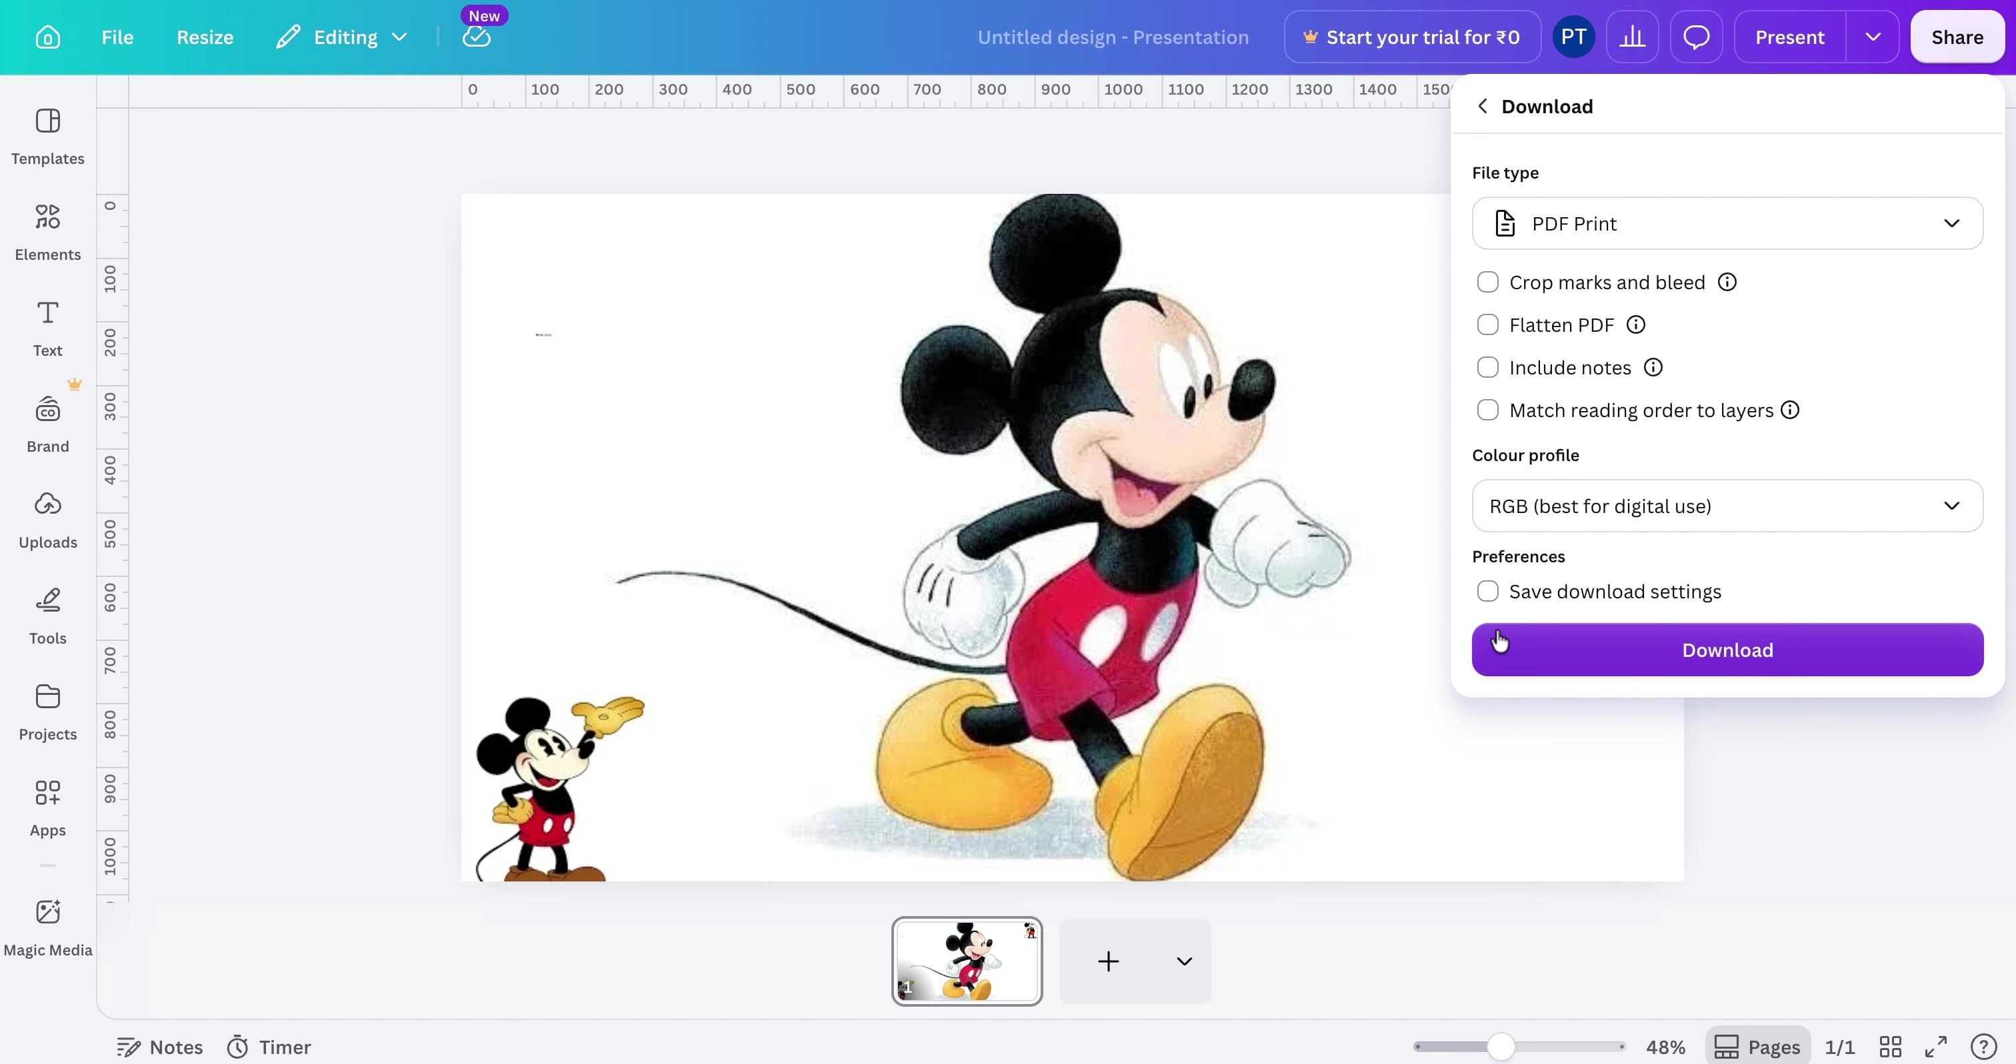This screenshot has height=1064, width=2016.
Task: Click the purple Download button
Action: point(1727,650)
